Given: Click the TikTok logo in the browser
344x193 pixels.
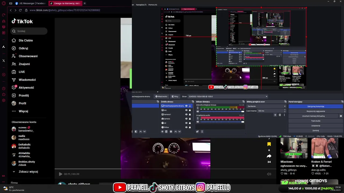Looking at the screenshot, I should click(x=22, y=21).
